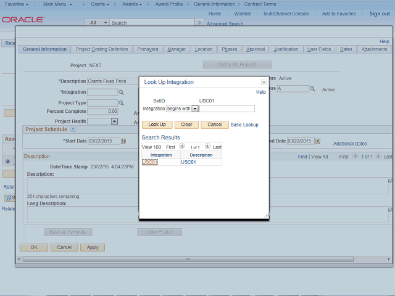
Task: Click the Apply button
Action: [x=93, y=247]
